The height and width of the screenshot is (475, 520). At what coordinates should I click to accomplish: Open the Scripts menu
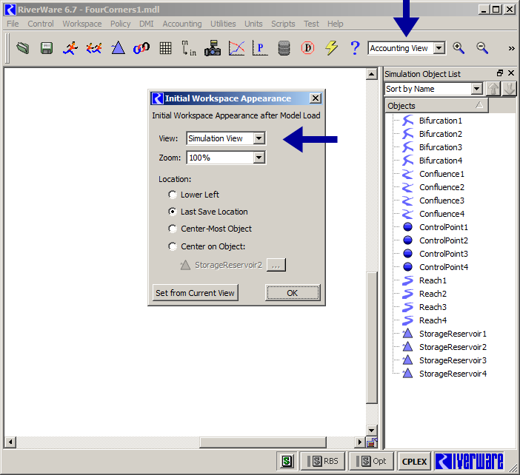tap(283, 24)
